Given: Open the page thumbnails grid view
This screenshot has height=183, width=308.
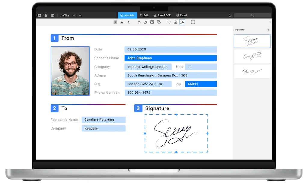Looking at the screenshot, I should point(45,15).
